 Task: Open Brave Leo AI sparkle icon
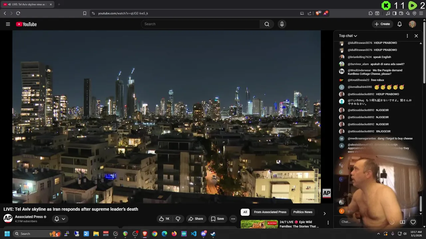[x=408, y=13]
